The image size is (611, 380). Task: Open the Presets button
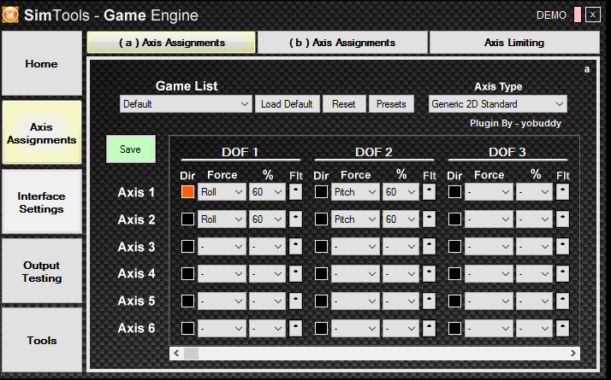tap(391, 104)
